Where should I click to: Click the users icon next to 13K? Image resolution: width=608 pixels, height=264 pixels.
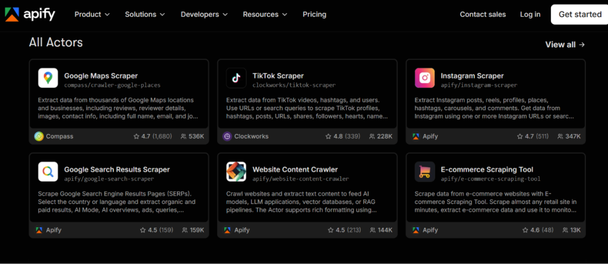566,230
